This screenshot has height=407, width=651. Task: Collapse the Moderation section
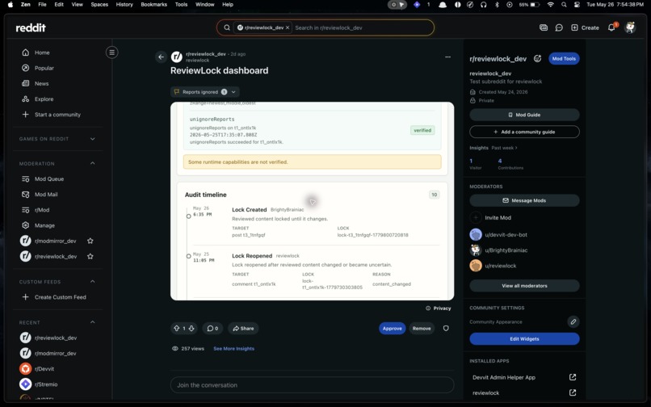(x=93, y=163)
